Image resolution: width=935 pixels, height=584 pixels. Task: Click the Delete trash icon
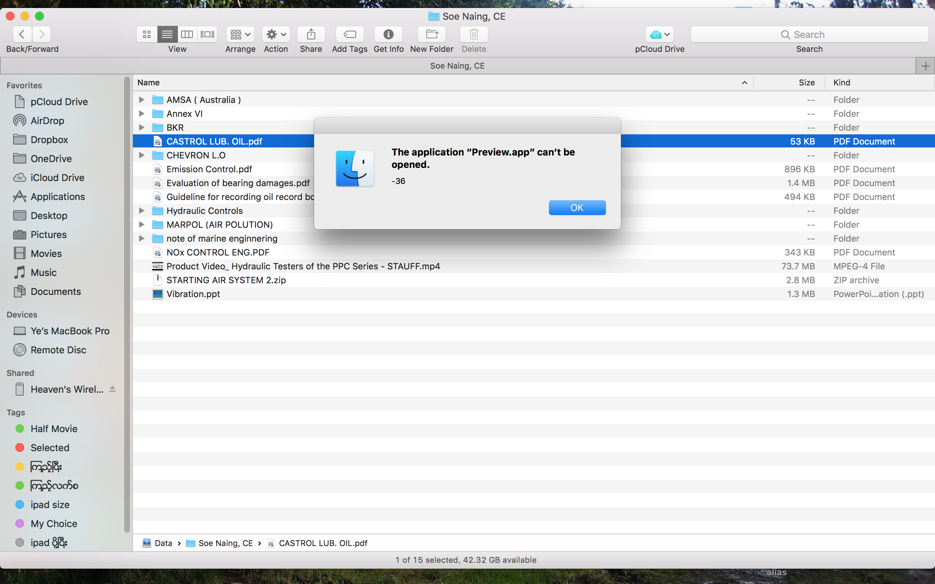click(474, 34)
